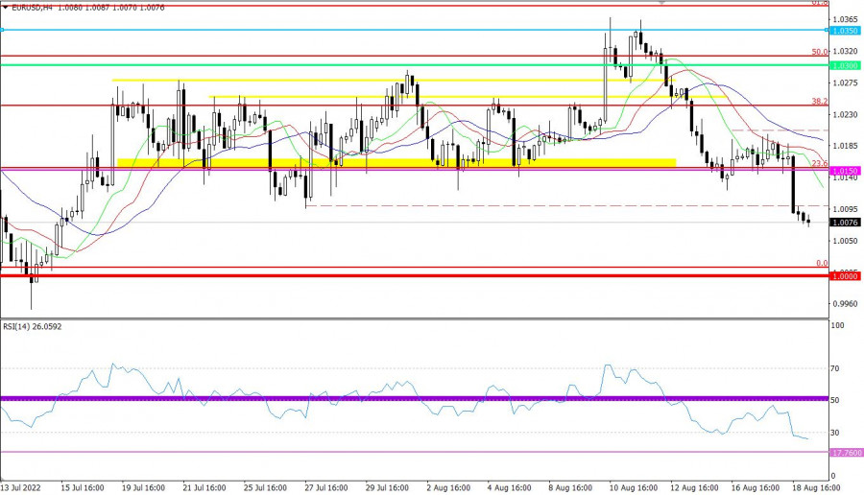
Task: Select the green 1.0300 price label
Action: pos(845,65)
